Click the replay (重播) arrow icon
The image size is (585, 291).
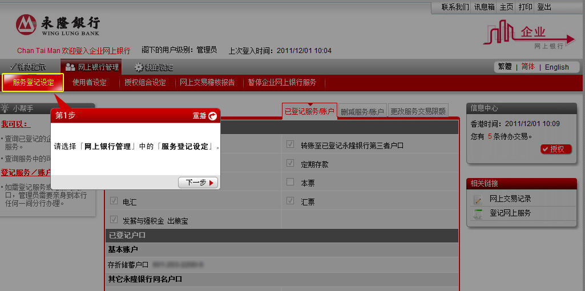(x=212, y=116)
